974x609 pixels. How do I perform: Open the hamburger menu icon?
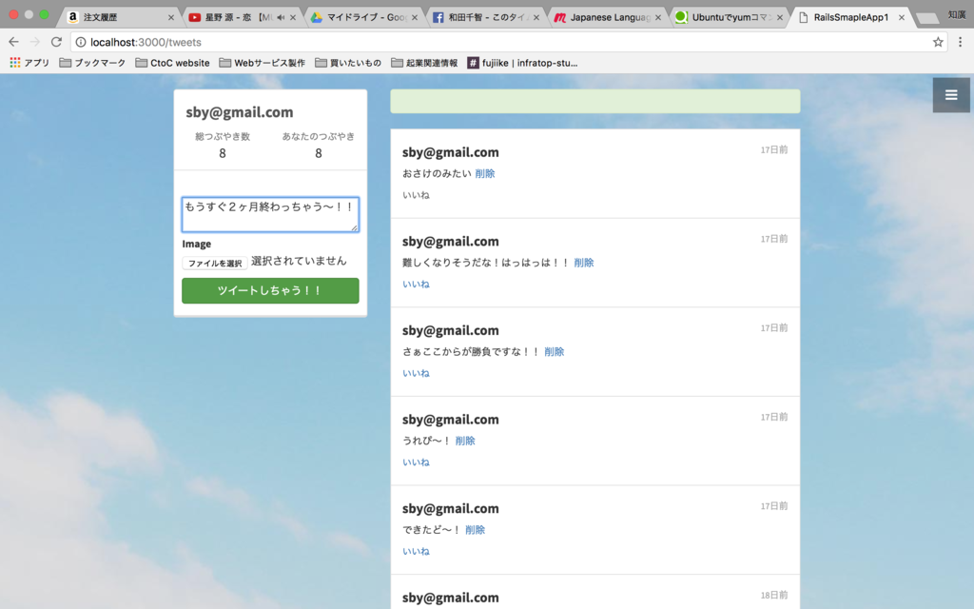click(x=951, y=95)
